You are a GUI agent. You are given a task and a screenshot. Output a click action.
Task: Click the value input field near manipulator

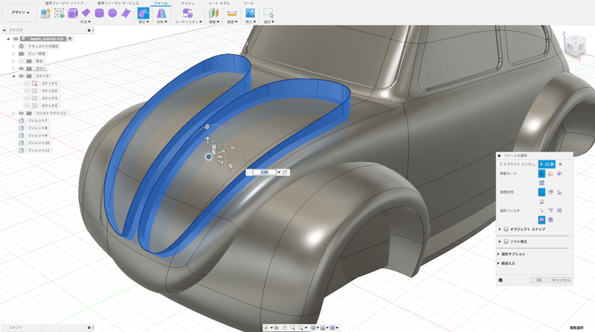click(x=265, y=172)
